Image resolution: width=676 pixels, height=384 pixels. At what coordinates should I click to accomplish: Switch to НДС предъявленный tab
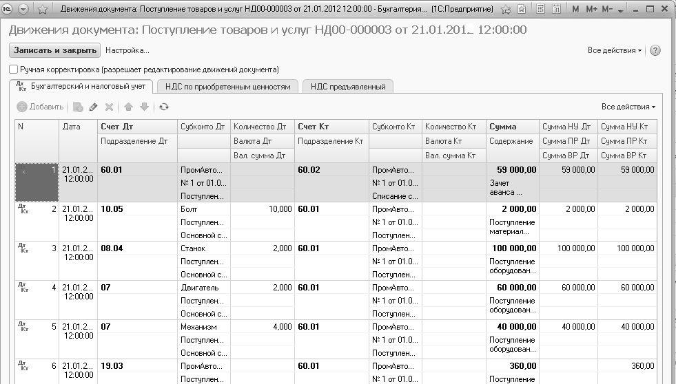tap(348, 87)
